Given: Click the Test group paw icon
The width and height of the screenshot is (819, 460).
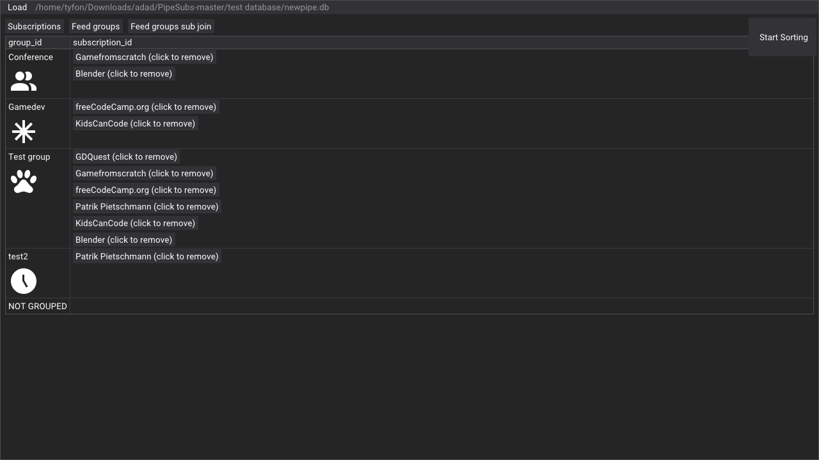Looking at the screenshot, I should pyautogui.click(x=24, y=181).
